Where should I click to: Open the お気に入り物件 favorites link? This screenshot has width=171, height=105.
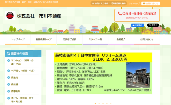pos(100,3)
